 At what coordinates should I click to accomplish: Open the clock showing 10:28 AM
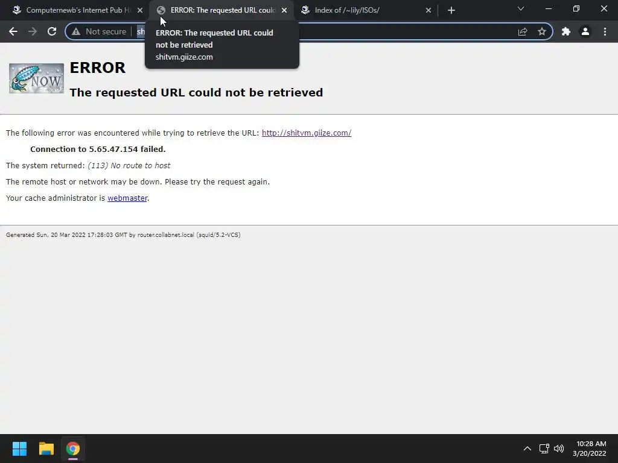(590, 449)
